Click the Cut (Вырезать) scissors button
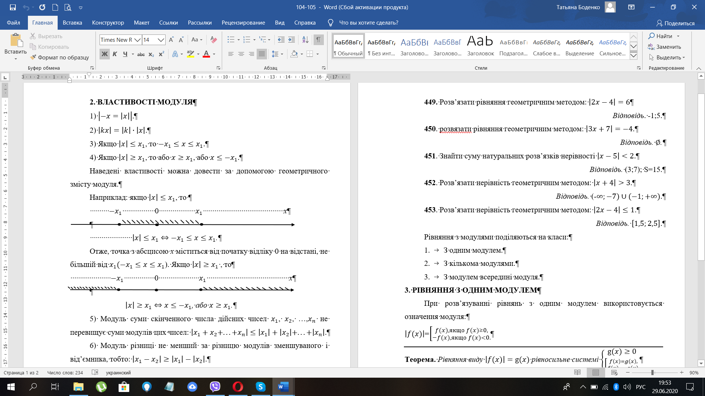The height and width of the screenshot is (396, 705). pyautogui.click(x=46, y=36)
